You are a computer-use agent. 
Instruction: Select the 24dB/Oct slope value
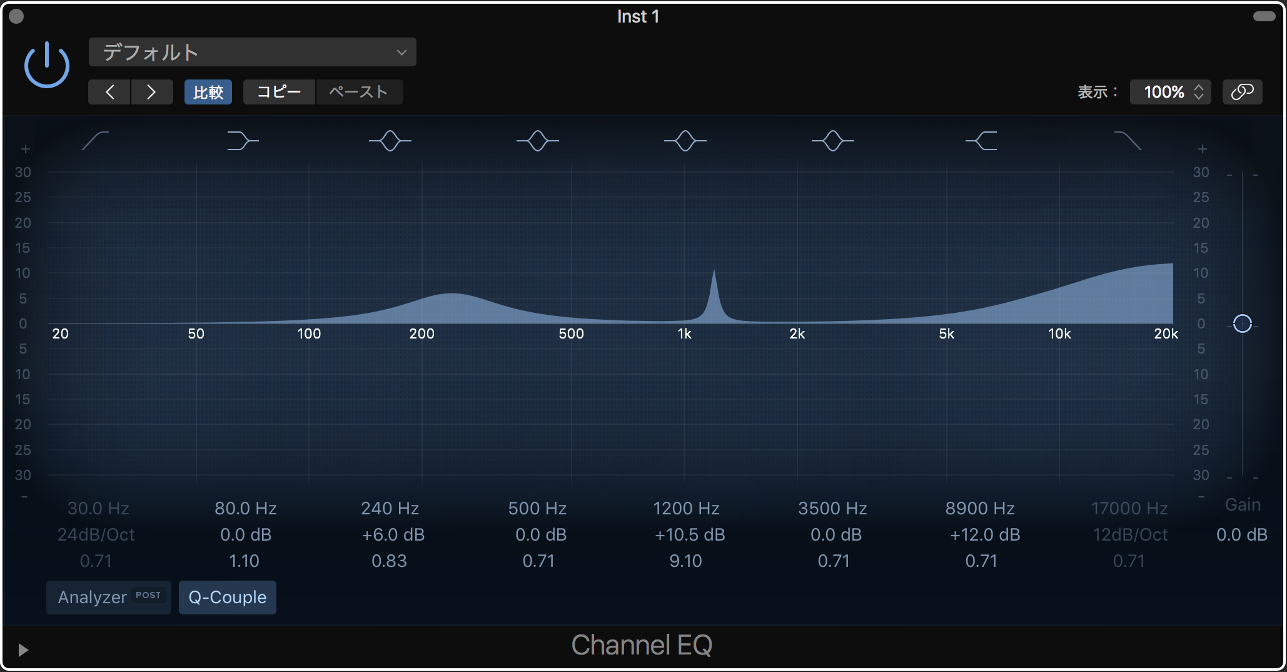coord(96,534)
